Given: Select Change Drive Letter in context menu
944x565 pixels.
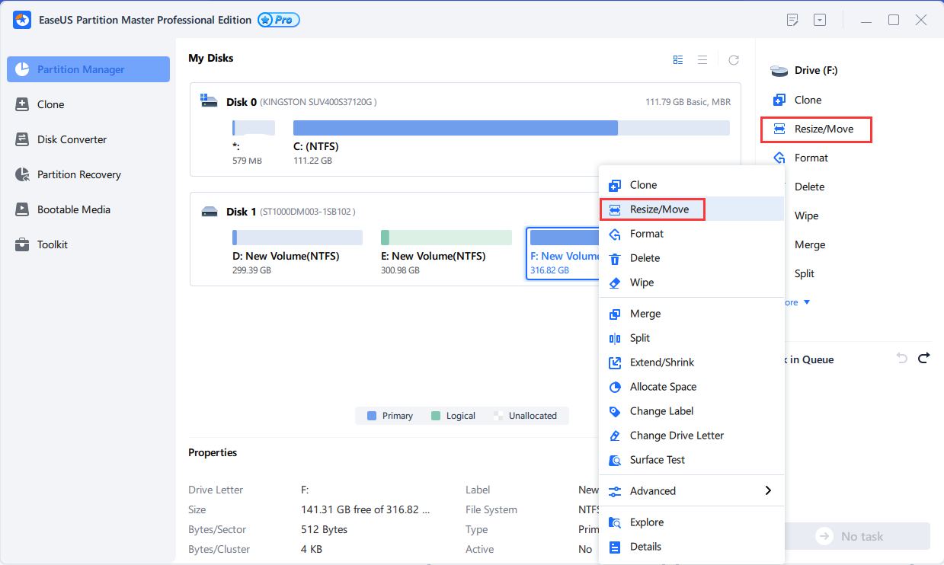Looking at the screenshot, I should coord(677,436).
